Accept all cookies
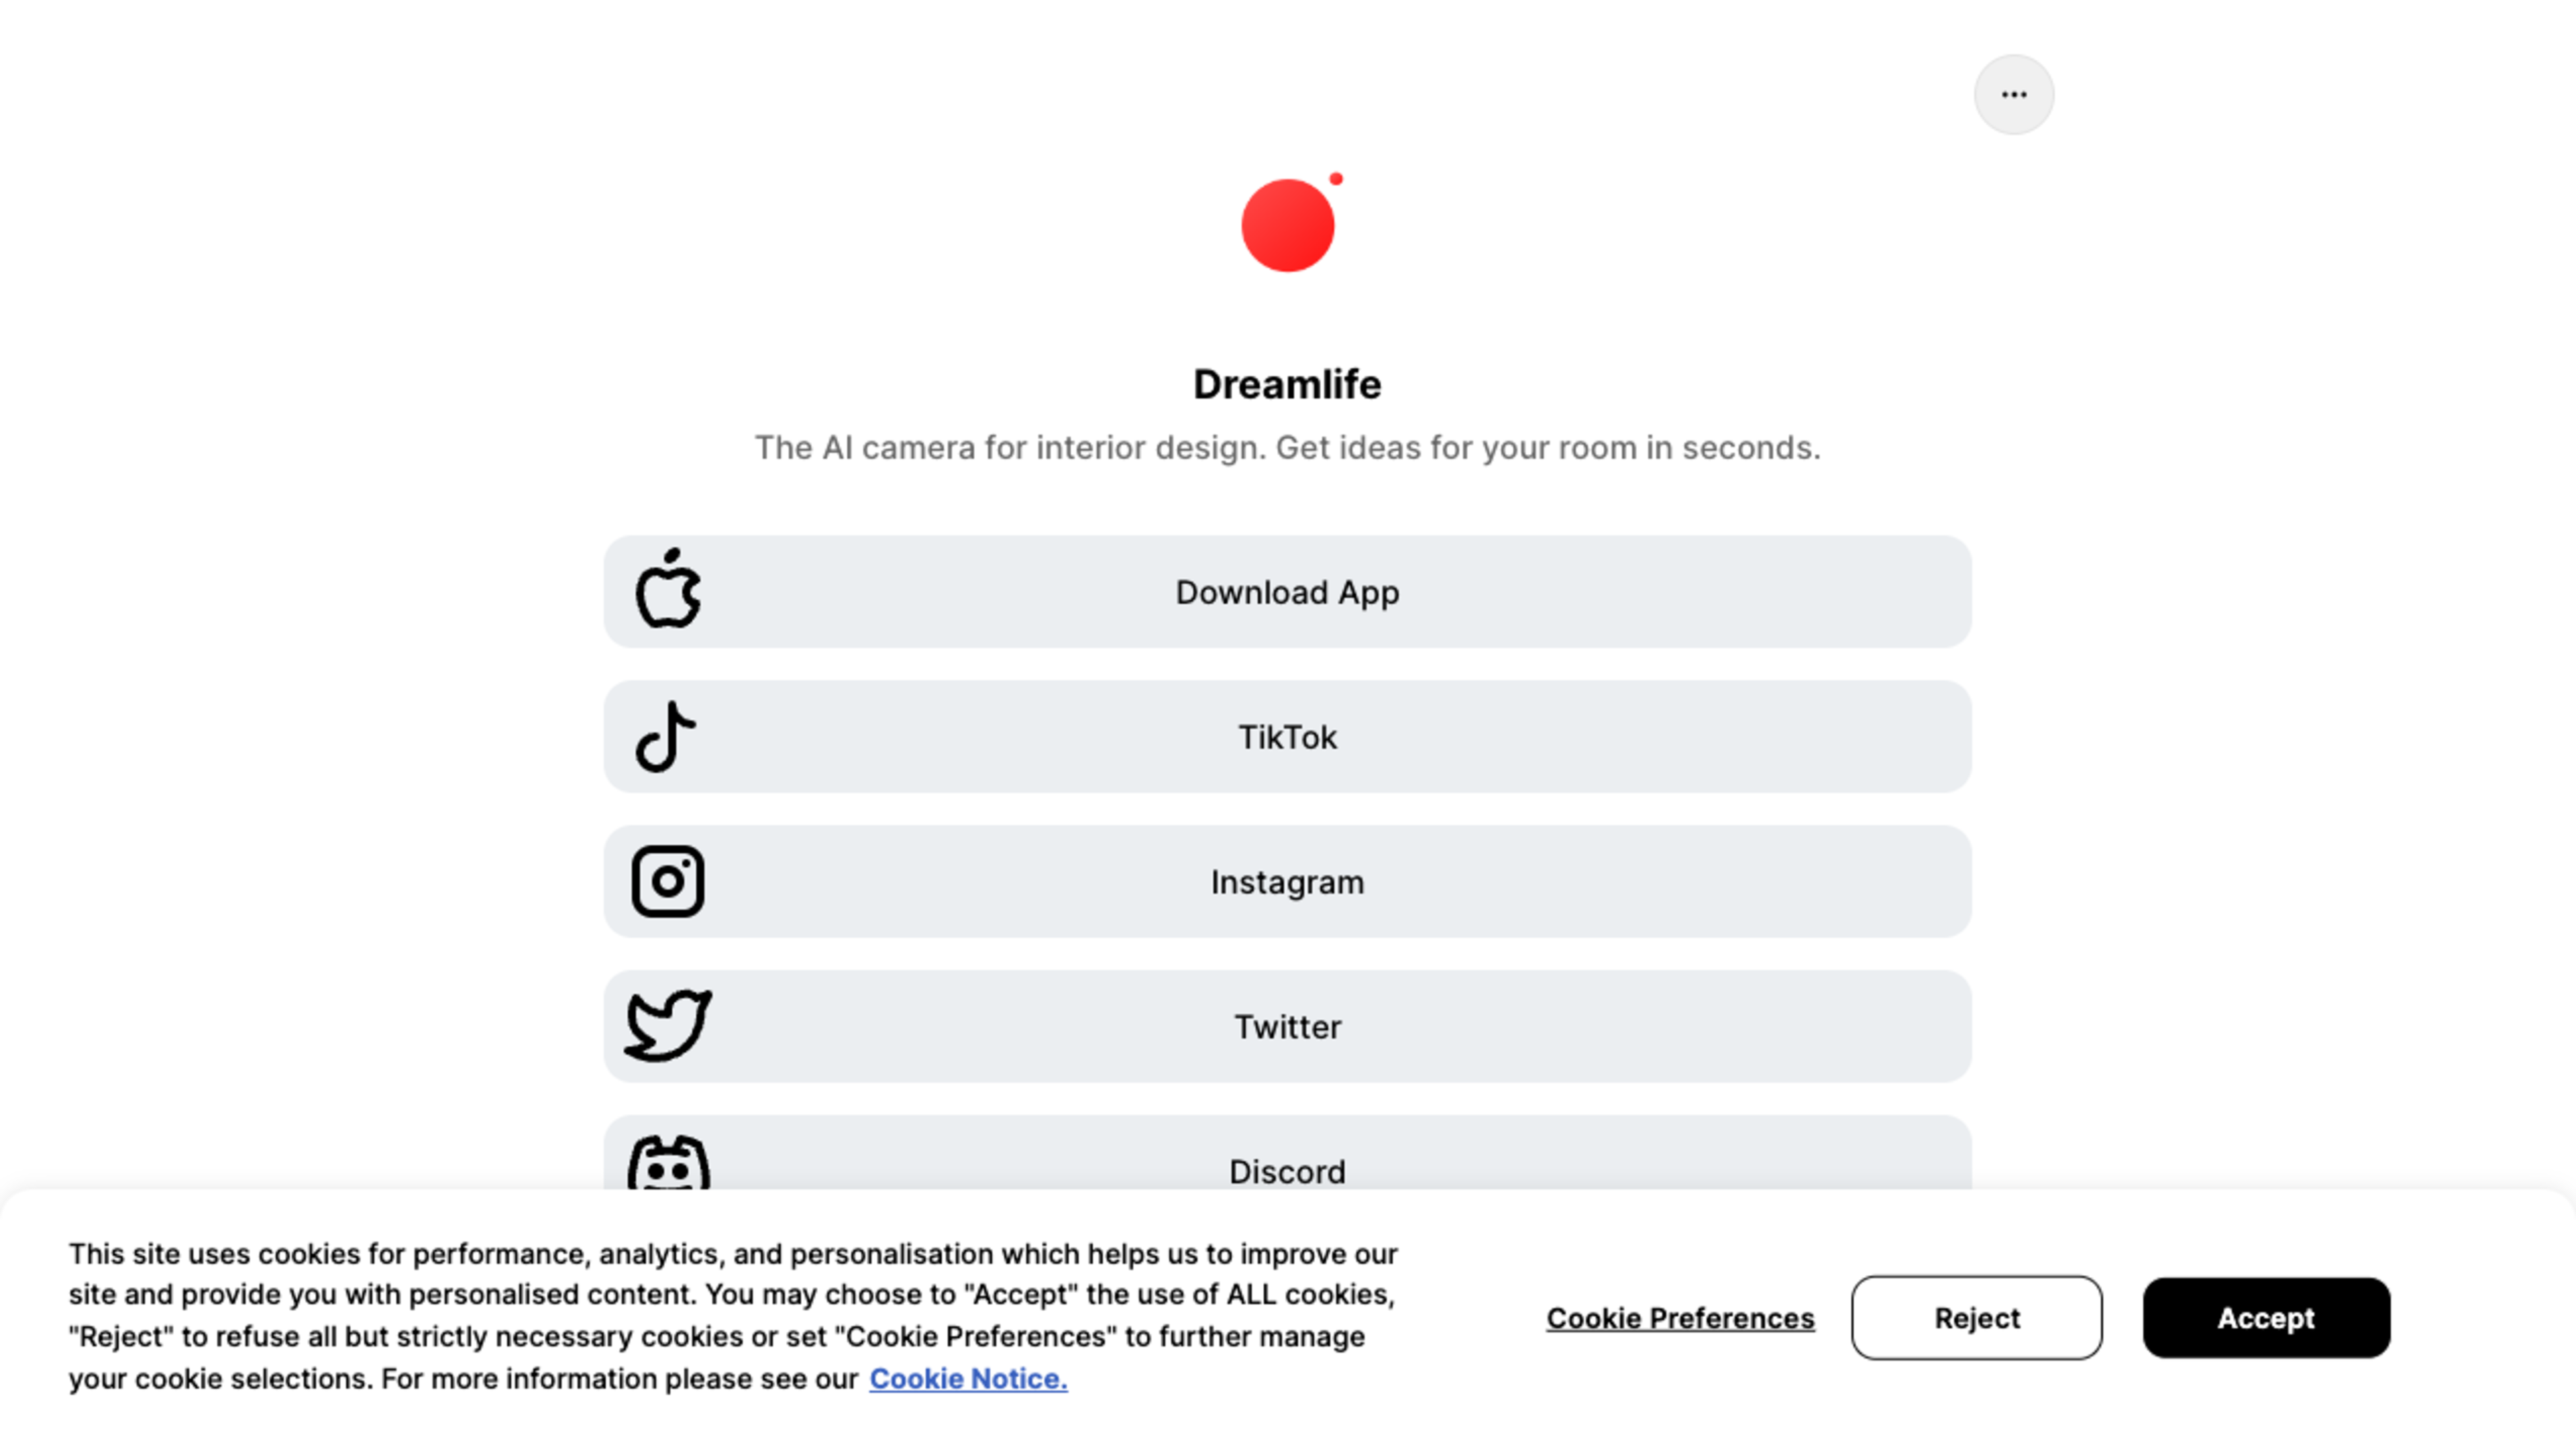 click(x=2266, y=1318)
